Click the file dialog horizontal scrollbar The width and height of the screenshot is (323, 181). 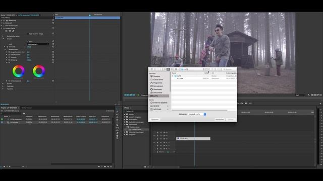199,110
